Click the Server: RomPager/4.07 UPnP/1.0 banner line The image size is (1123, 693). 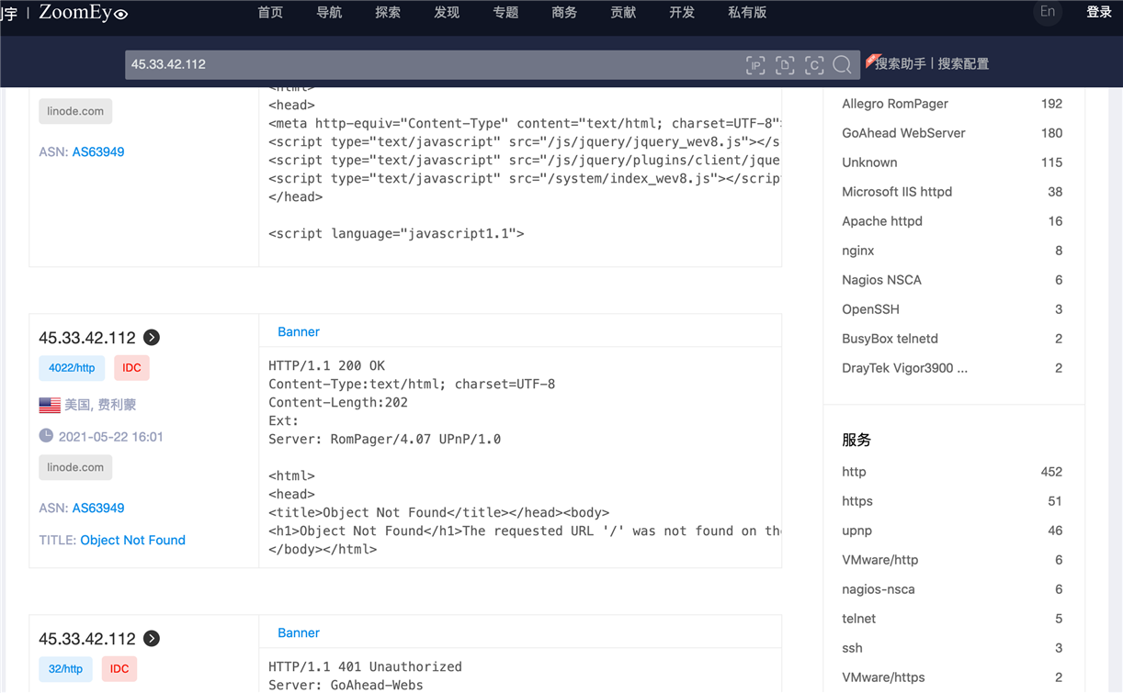click(x=385, y=439)
